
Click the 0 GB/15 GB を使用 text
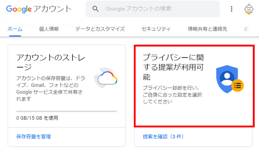[37, 118]
